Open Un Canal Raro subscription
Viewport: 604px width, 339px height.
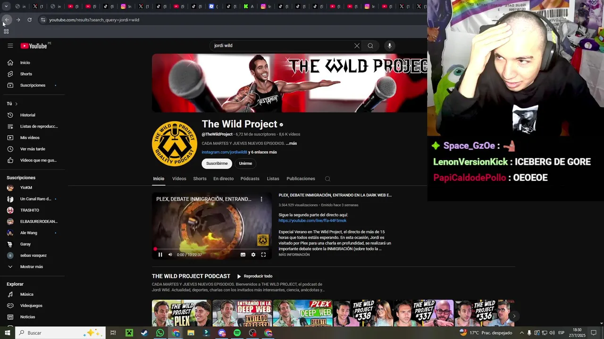(33, 199)
